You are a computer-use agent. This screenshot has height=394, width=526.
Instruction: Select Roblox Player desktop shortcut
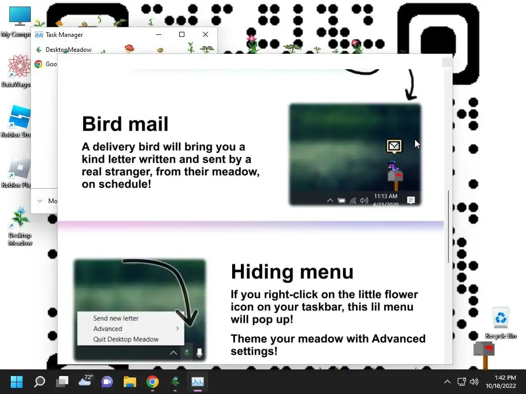16,172
